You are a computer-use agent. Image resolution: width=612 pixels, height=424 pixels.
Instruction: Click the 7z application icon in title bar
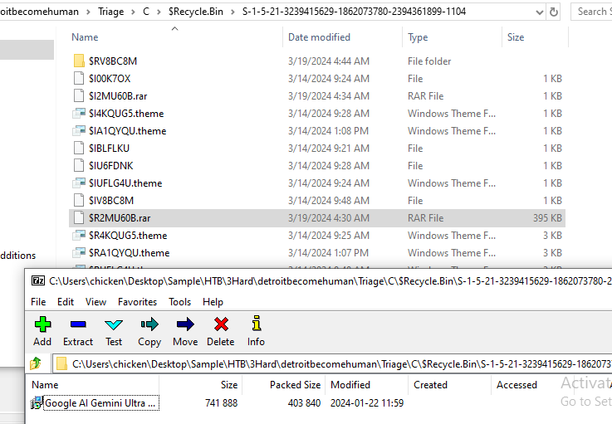click(x=38, y=280)
